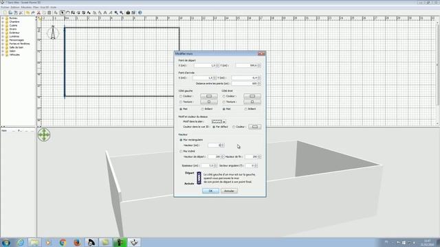Click the Zoom in magnifier icon
The width and height of the screenshot is (440, 247).
pos(116,12)
